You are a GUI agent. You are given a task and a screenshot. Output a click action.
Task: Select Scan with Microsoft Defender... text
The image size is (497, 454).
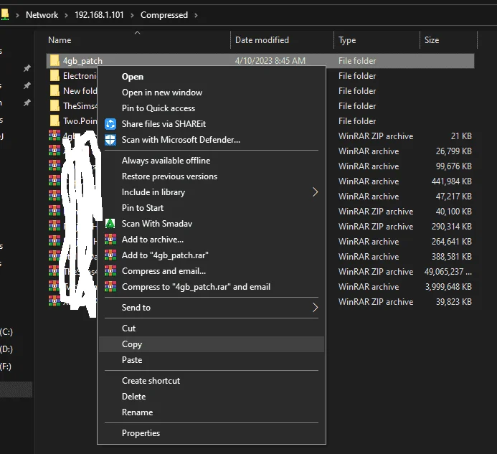pos(181,140)
